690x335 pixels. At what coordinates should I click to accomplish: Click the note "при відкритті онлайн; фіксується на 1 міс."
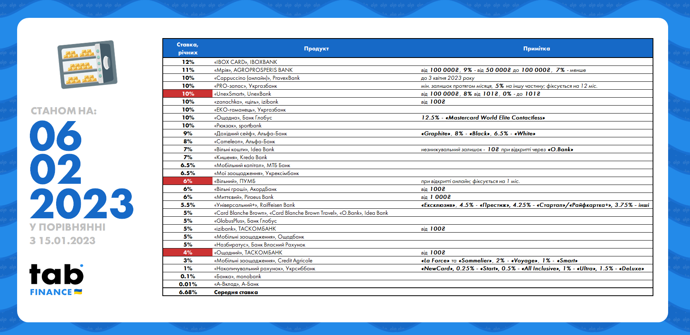(x=470, y=181)
